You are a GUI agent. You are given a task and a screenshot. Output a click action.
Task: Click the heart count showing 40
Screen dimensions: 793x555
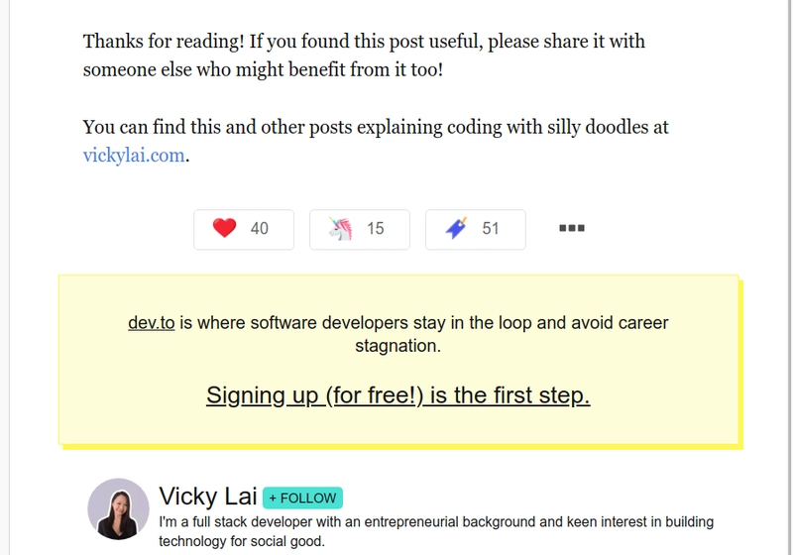coord(260,229)
